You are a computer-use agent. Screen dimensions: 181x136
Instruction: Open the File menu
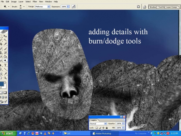pyautogui.click(x=2, y=2)
